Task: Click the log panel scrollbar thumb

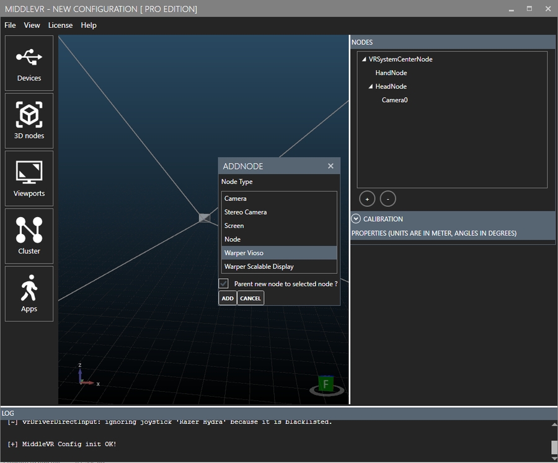Action: pyautogui.click(x=554, y=447)
